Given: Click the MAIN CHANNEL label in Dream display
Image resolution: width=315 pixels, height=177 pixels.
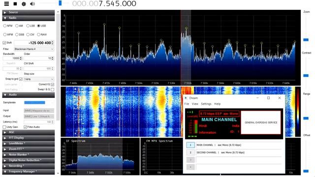Looking at the screenshot, I should point(219,119).
